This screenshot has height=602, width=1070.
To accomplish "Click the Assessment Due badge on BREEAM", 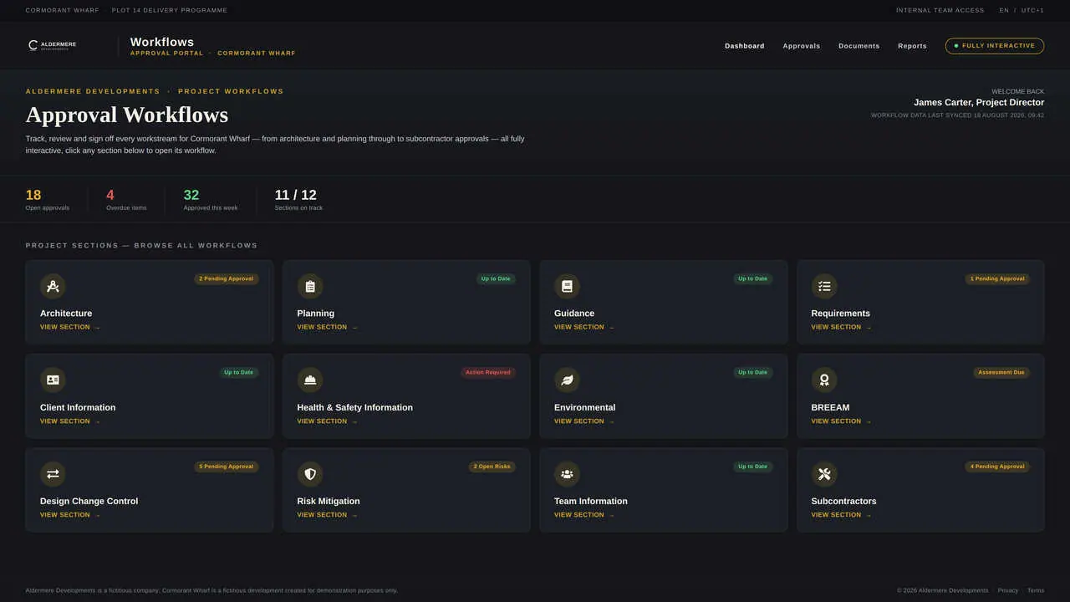I will coord(1001,373).
